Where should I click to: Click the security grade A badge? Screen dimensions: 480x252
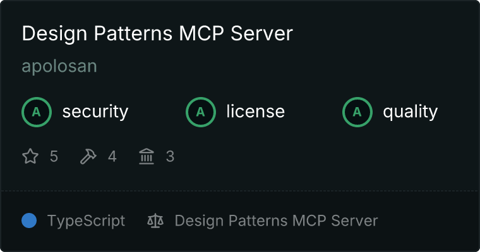(x=37, y=112)
